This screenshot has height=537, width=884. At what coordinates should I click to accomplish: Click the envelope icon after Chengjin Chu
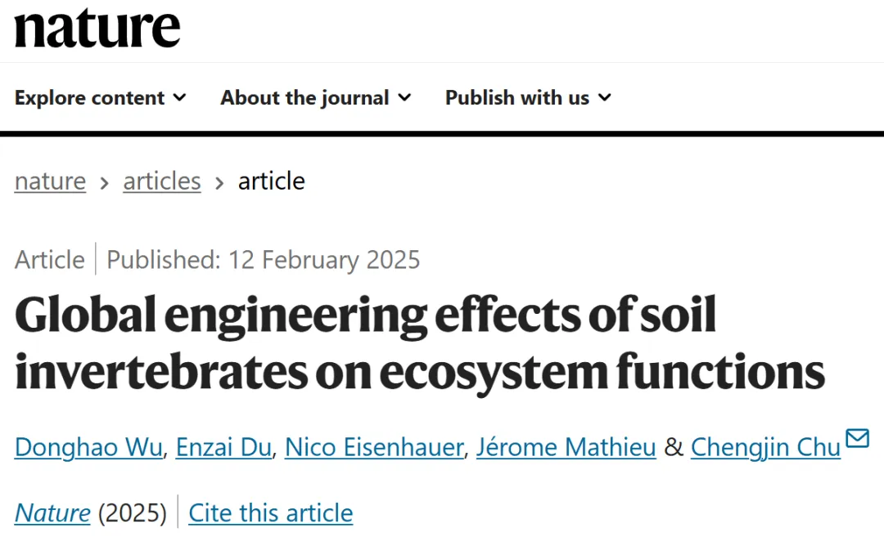point(857,439)
